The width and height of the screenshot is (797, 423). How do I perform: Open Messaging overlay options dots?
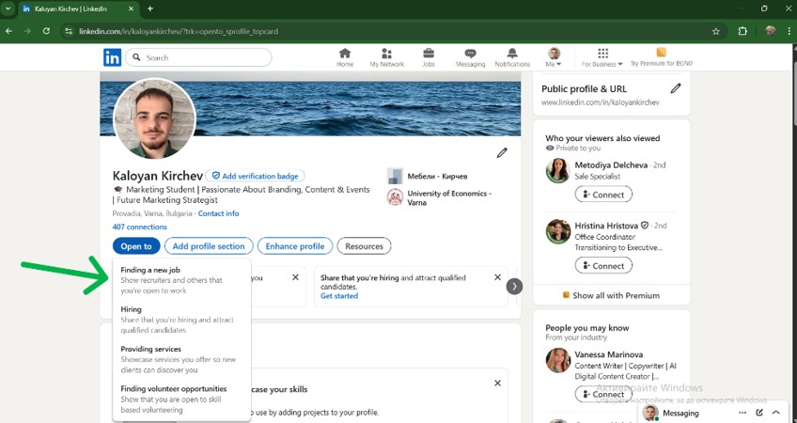[742, 413]
